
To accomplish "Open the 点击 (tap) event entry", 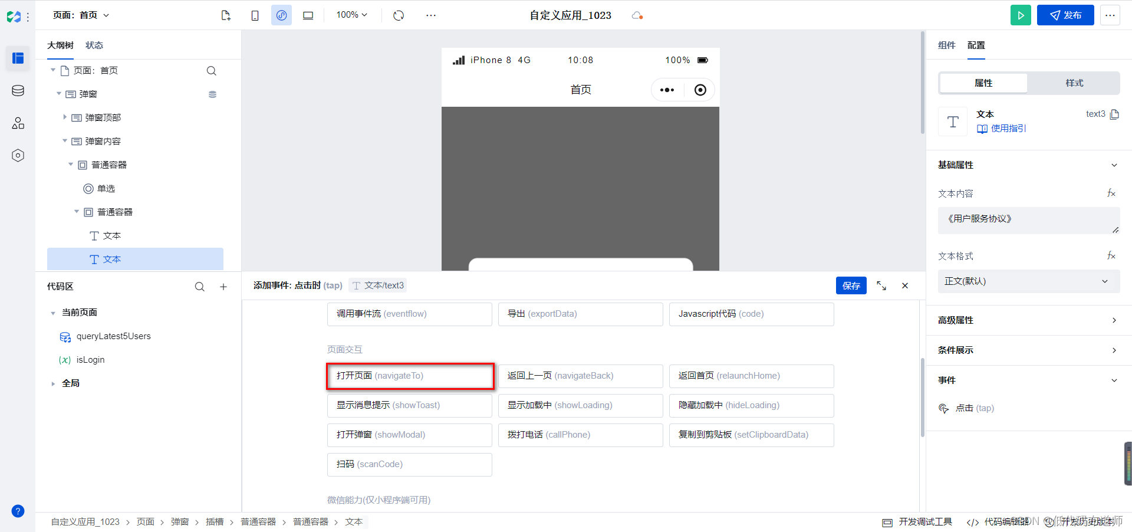I will 974,408.
